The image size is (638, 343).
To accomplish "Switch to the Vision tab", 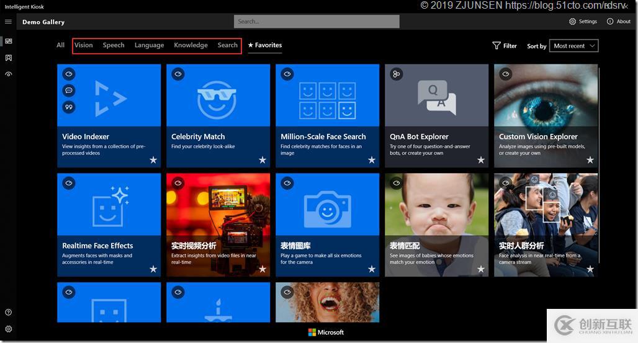I will [x=83, y=45].
